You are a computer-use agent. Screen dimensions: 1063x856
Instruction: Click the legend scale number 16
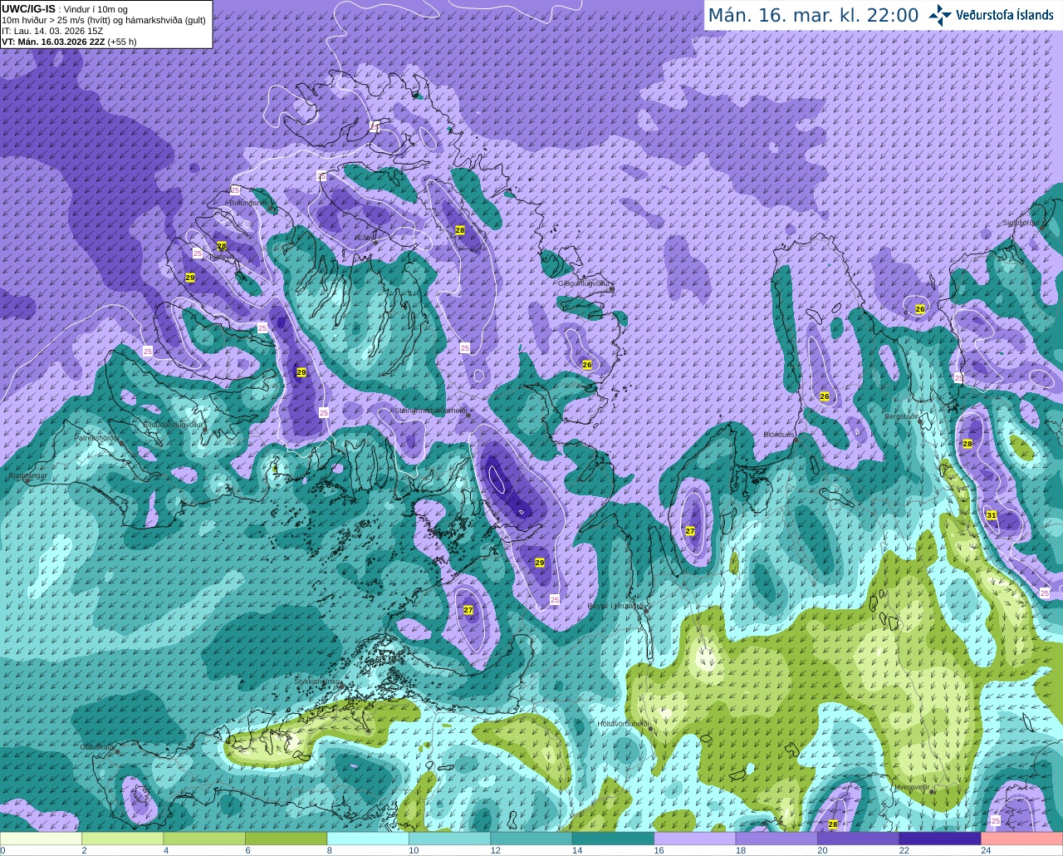[659, 850]
